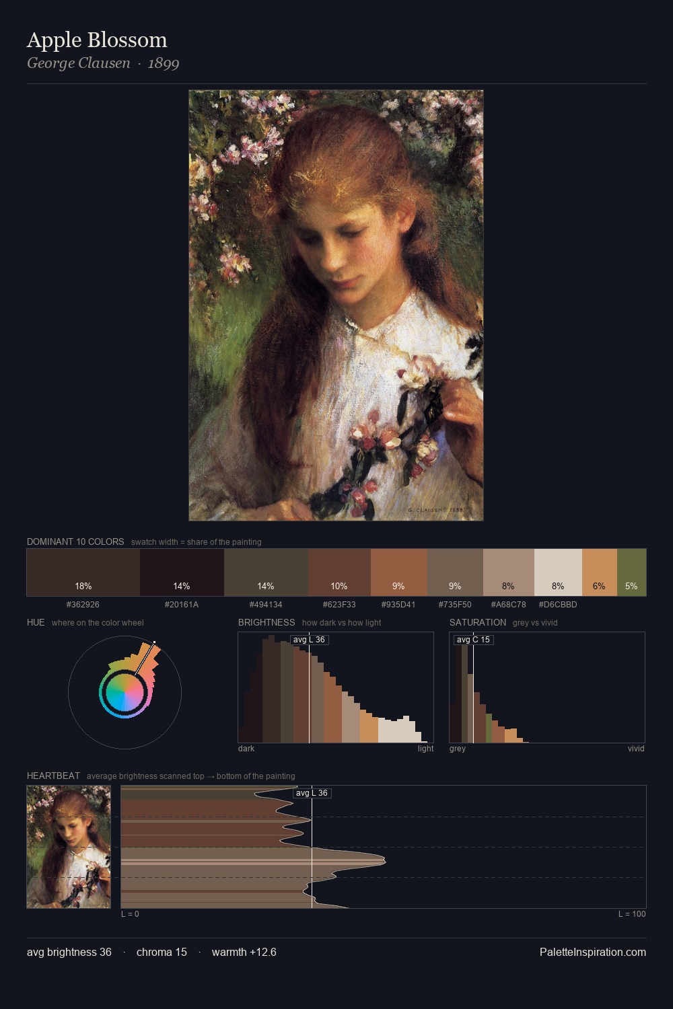Click the 'avg L 36' label in Heartbeat chart

tap(312, 793)
